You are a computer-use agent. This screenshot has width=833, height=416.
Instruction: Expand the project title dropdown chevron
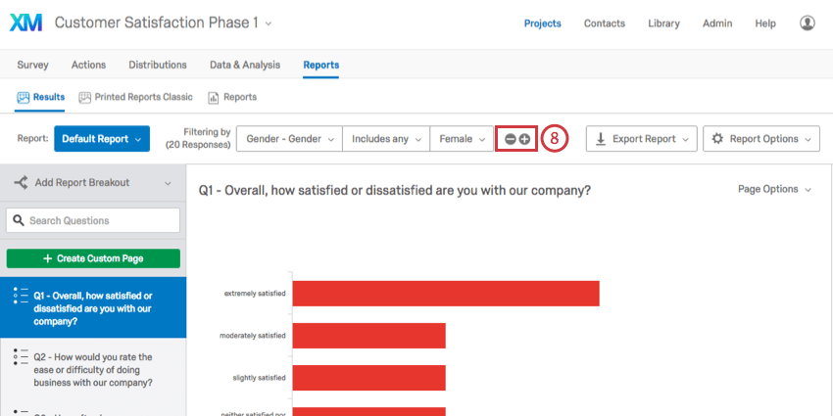pyautogui.click(x=269, y=23)
